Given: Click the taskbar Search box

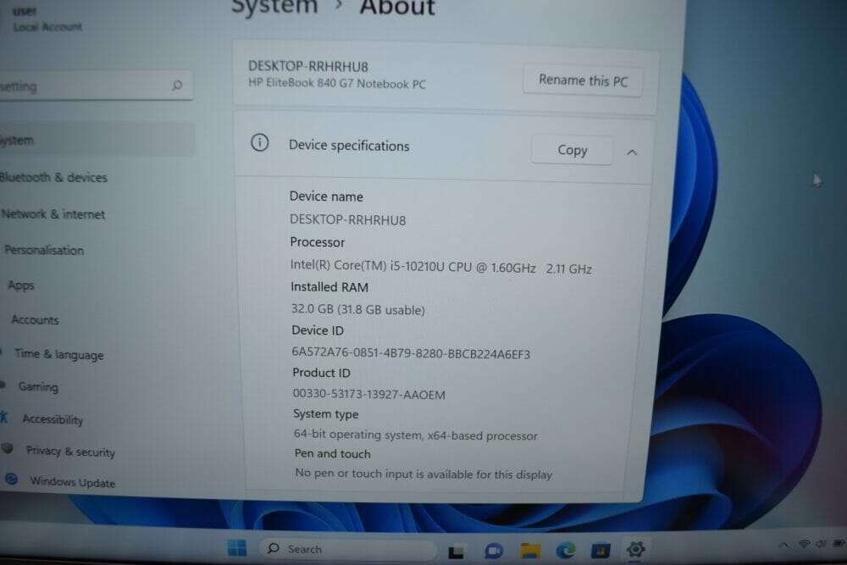Looking at the screenshot, I should coord(348,549).
